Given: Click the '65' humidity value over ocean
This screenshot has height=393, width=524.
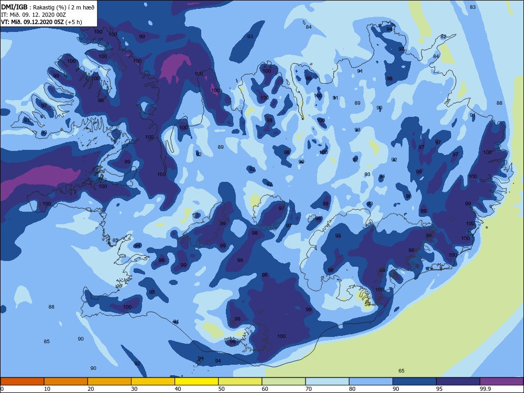Looking at the screenshot, I should (x=401, y=370).
